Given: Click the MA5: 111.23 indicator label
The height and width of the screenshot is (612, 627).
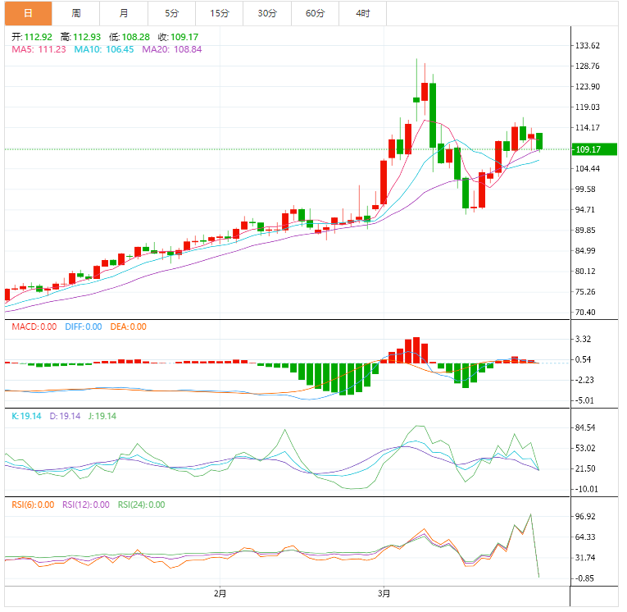Looking at the screenshot, I should (x=39, y=49).
